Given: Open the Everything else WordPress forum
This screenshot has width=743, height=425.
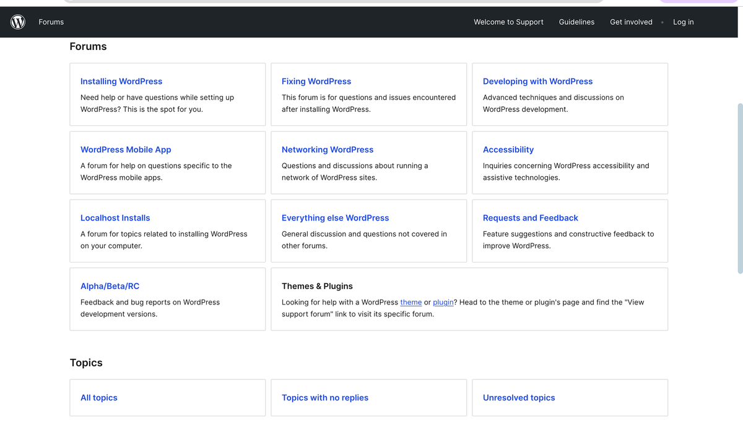Looking at the screenshot, I should (335, 218).
